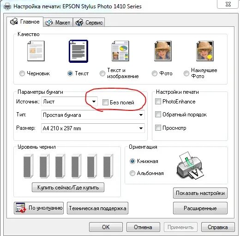Choose Текст и изображение quality option
Image resolution: width=240 pixels, height=236 pixels.
pos(102,73)
